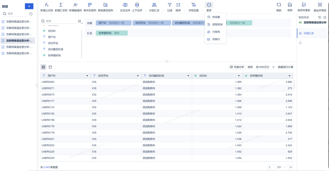The height and width of the screenshot is (171, 329).
Task: Choose 上下合并 union tool
Action: tap(137, 7)
